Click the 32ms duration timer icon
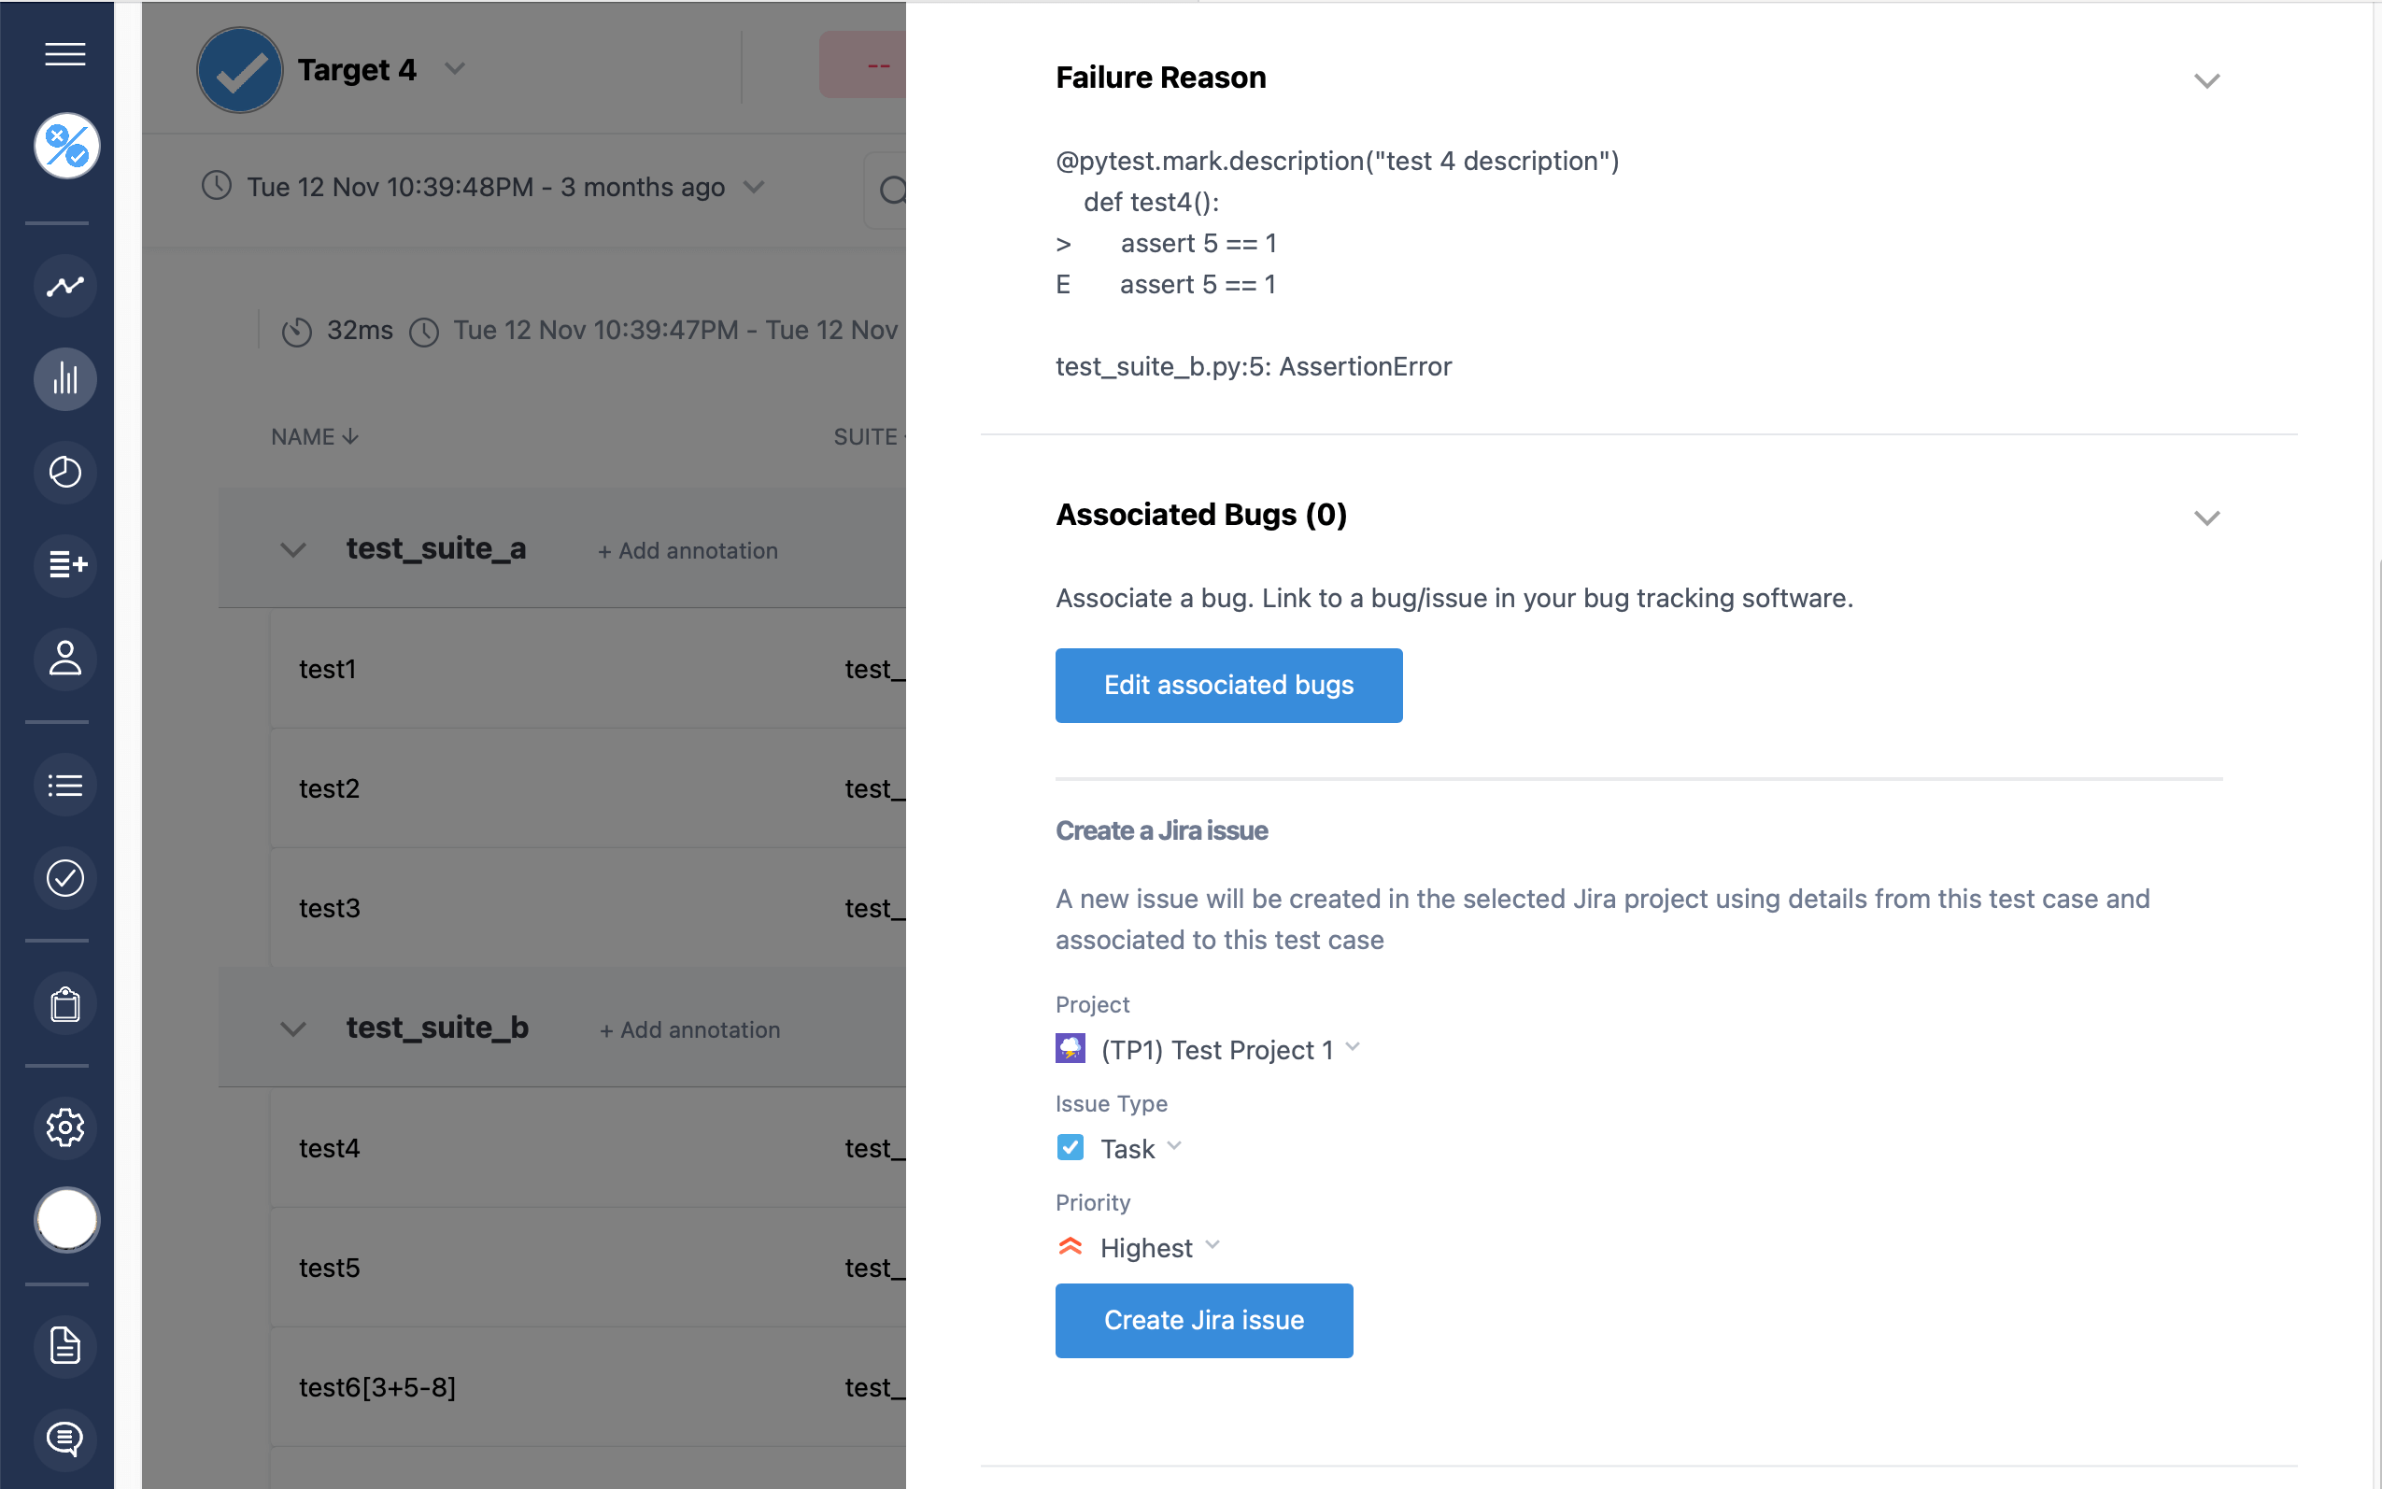2382x1489 pixels. (x=296, y=332)
